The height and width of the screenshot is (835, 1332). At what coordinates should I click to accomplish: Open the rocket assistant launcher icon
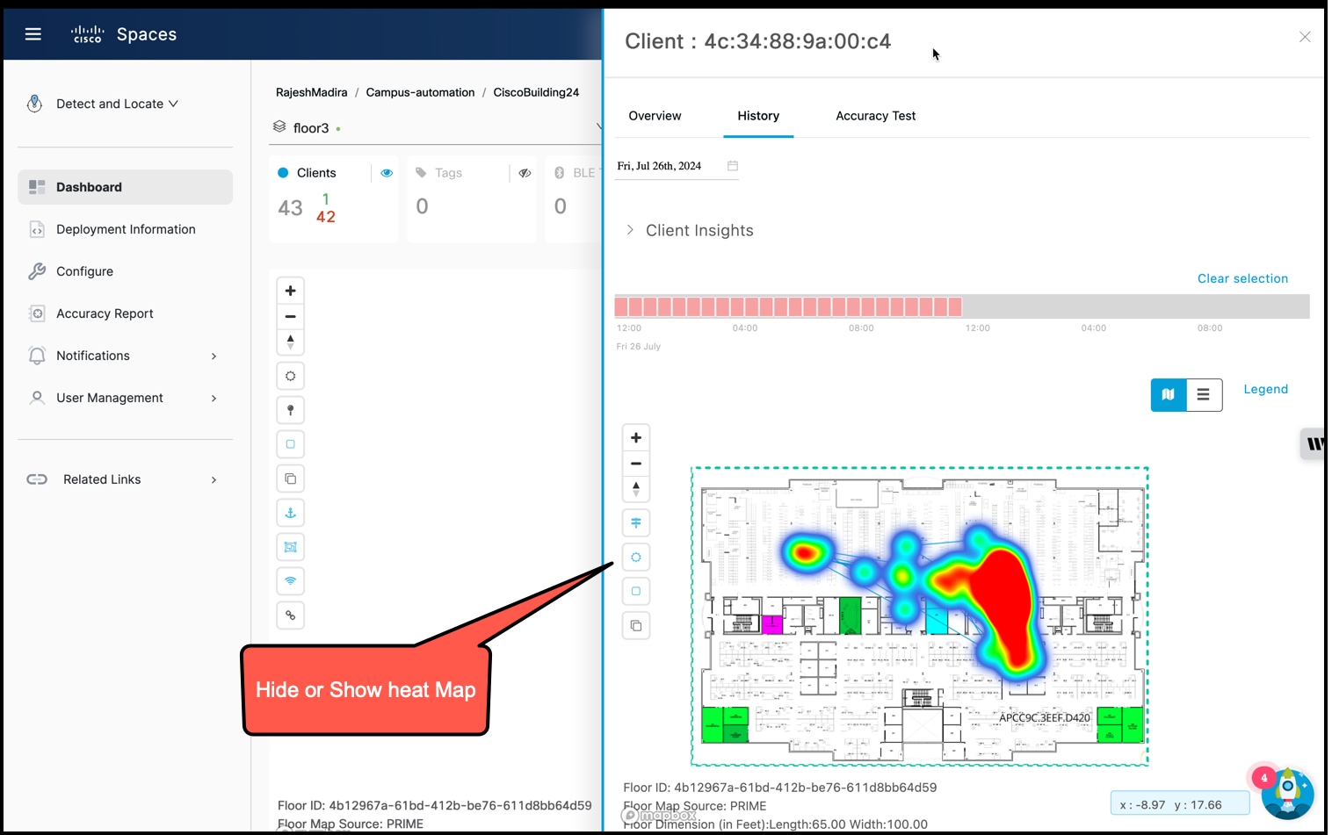point(1287,793)
